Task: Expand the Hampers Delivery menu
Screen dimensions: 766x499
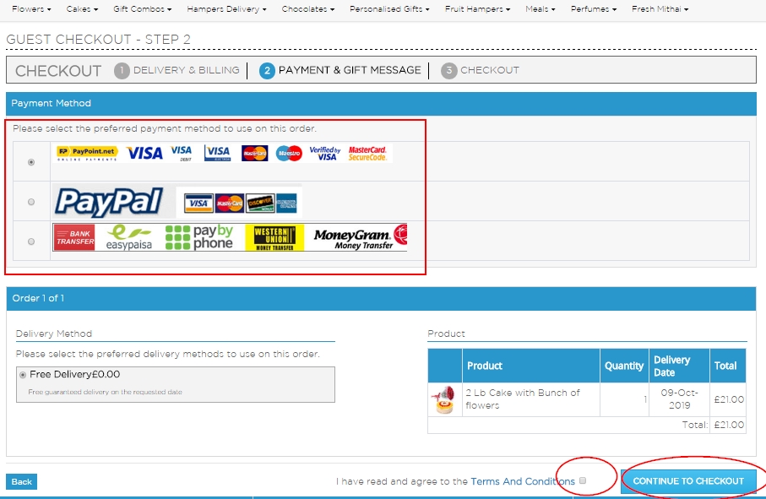Action: point(226,8)
